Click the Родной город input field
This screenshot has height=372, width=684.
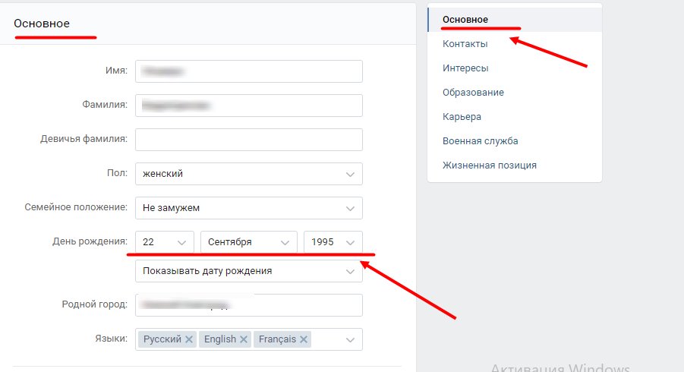coord(248,305)
